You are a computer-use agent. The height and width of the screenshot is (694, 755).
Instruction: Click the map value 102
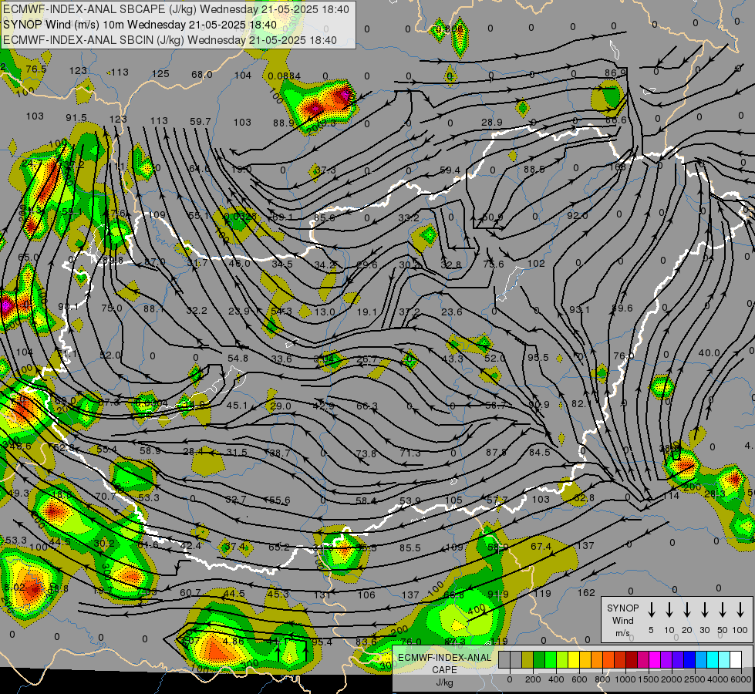pos(536,263)
